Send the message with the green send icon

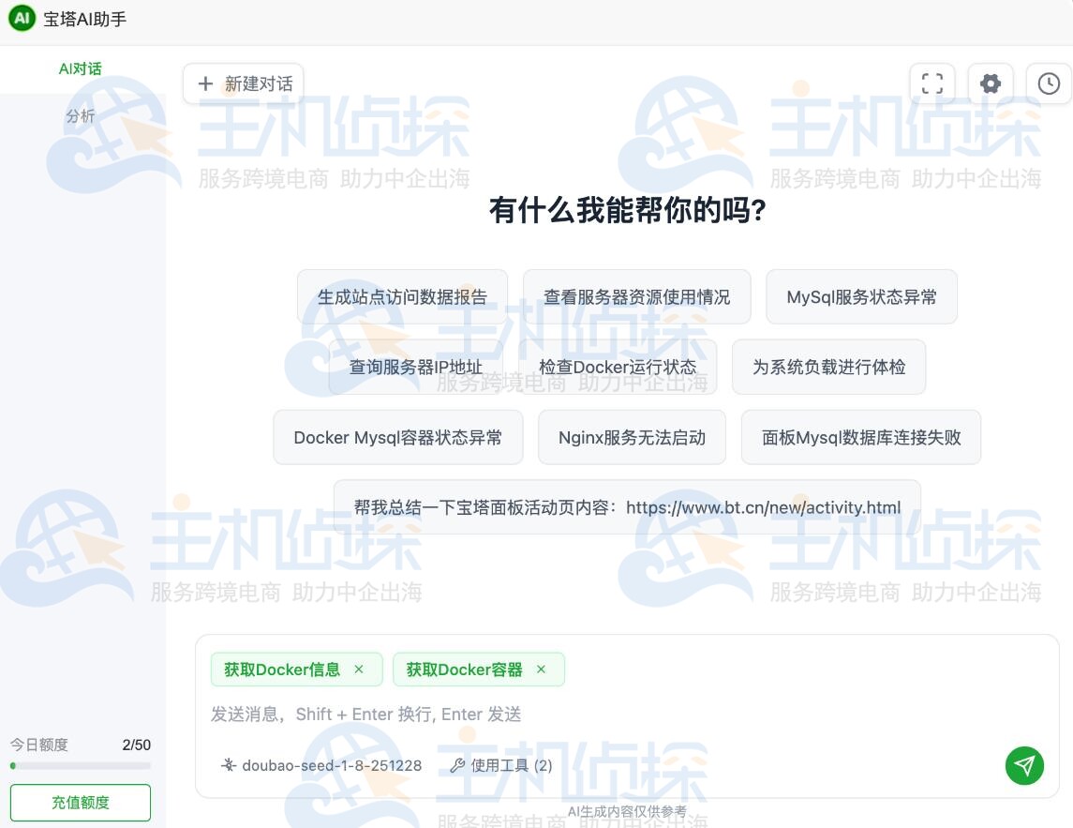1024,766
